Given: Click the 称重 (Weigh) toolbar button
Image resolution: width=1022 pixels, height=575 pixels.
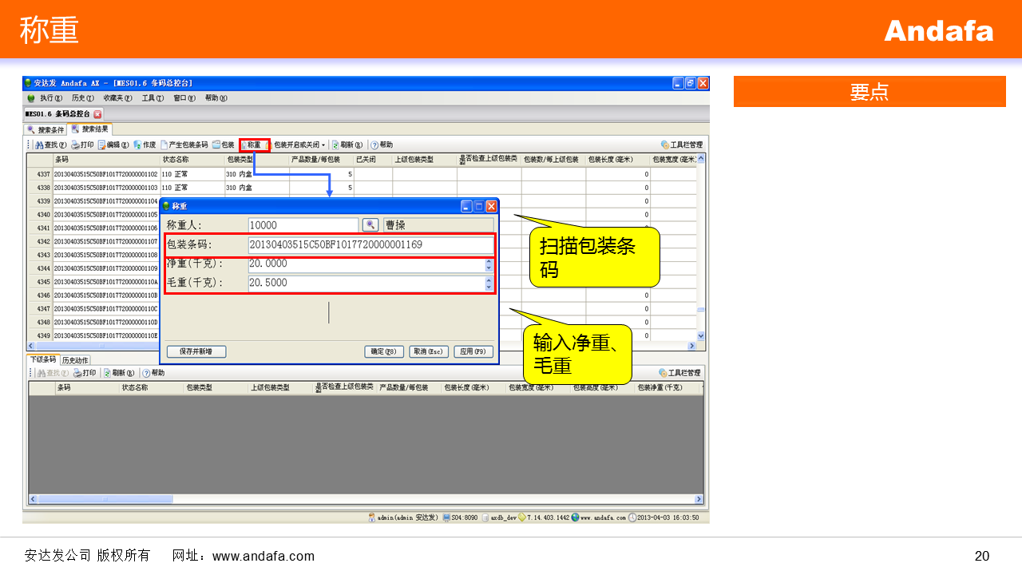Looking at the screenshot, I should coord(253,145).
